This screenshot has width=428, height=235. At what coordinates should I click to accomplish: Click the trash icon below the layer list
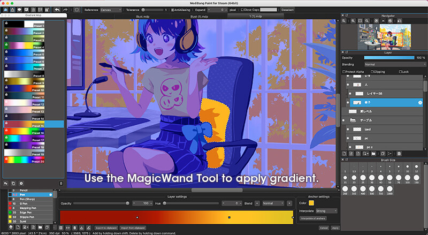pyautogui.click(x=399, y=154)
